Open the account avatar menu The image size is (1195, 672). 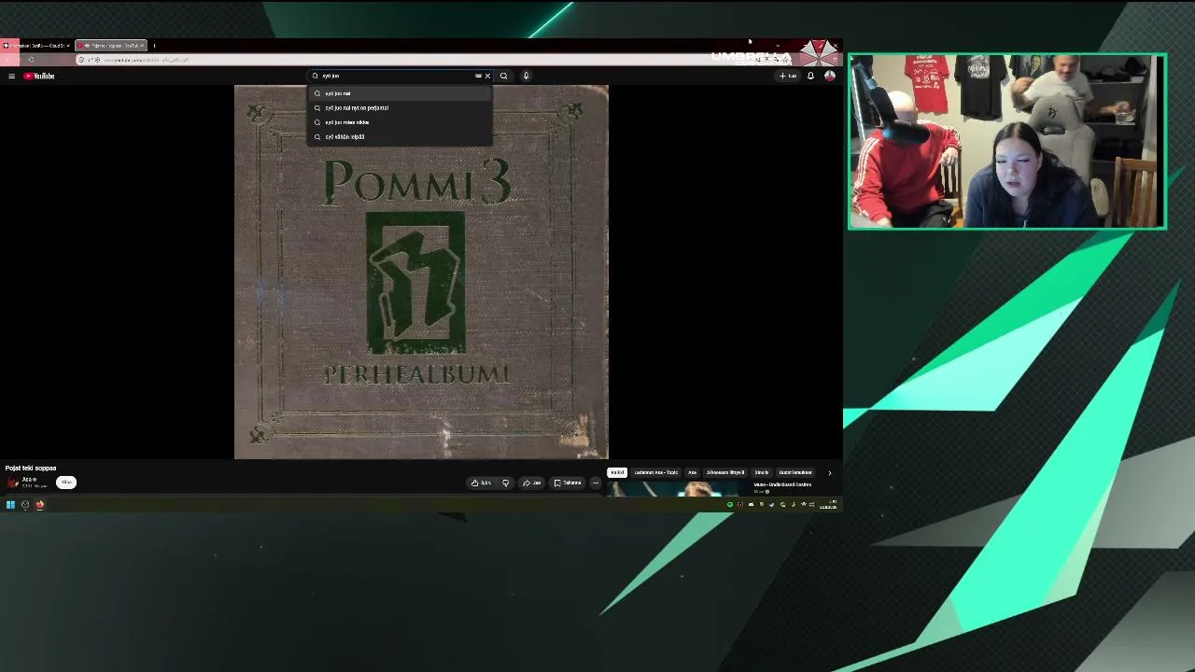(829, 76)
